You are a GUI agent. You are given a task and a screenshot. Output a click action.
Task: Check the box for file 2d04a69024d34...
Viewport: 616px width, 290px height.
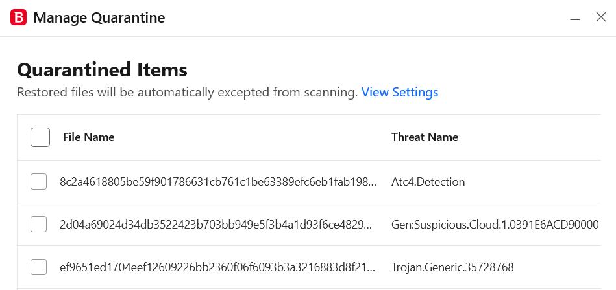38,225
